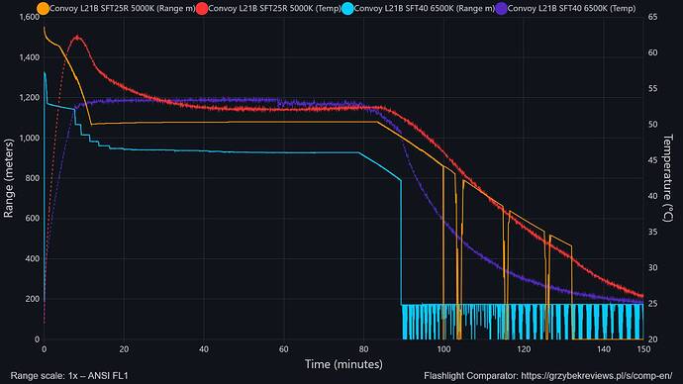This screenshot has width=683, height=384.
Task: Click the 35 temperature axis label
Action: point(652,232)
